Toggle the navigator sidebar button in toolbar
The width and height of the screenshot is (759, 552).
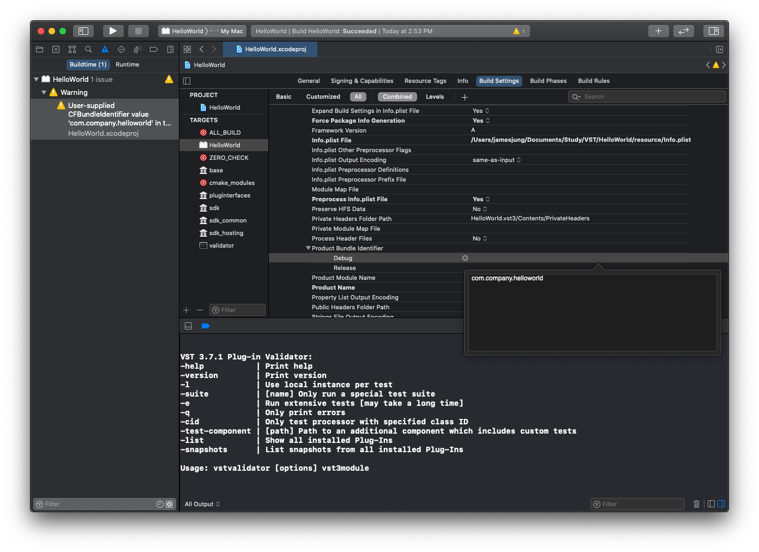pos(83,31)
